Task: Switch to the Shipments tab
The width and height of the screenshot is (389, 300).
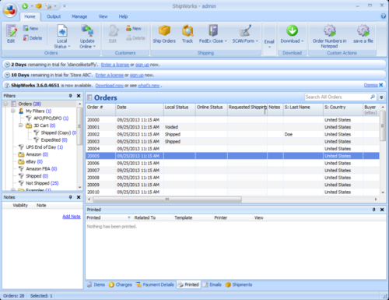Action: tap(239, 284)
